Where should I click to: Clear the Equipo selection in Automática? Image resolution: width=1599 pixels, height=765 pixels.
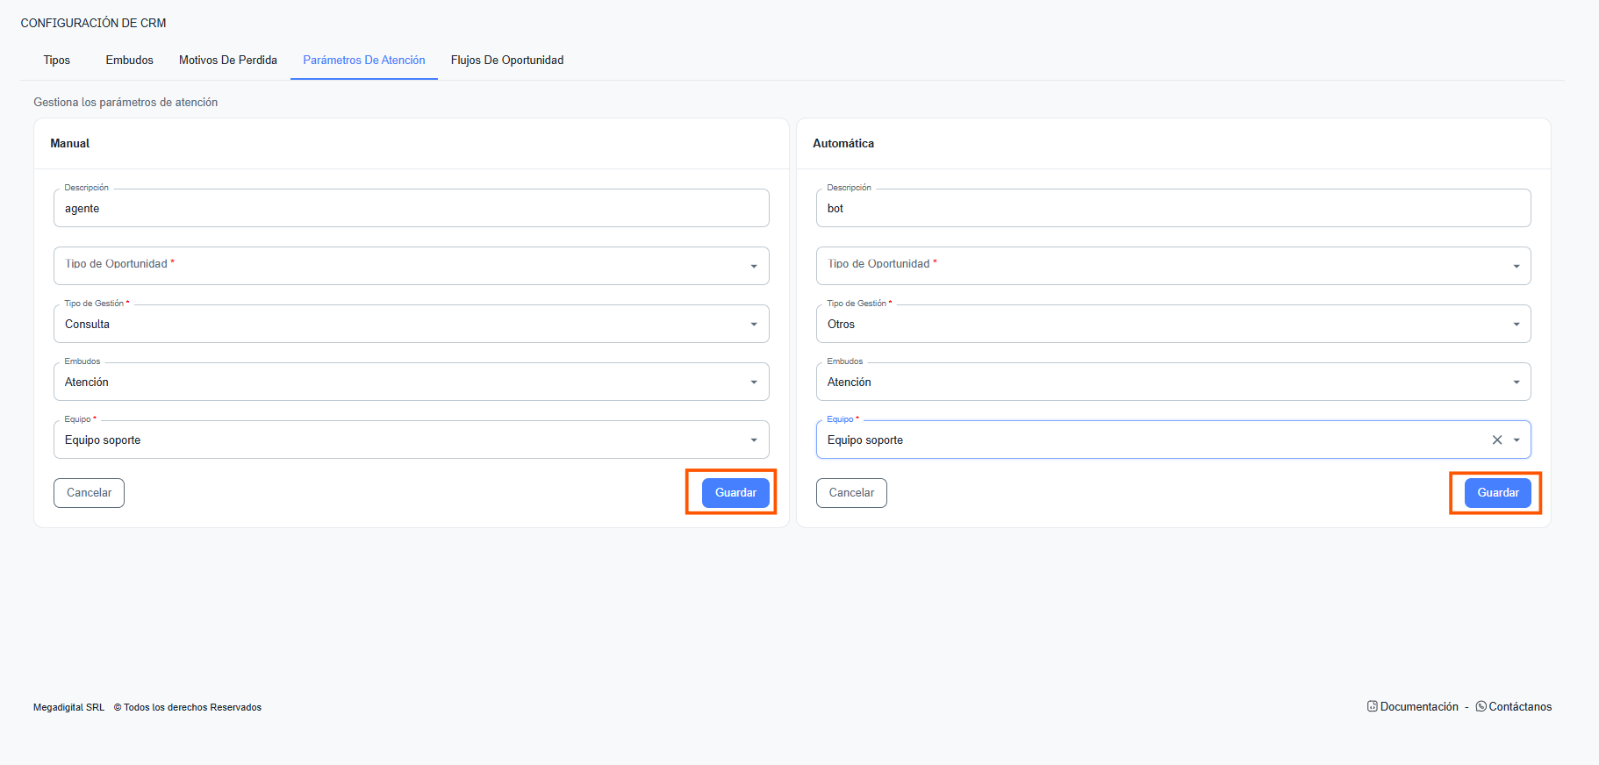click(1497, 440)
